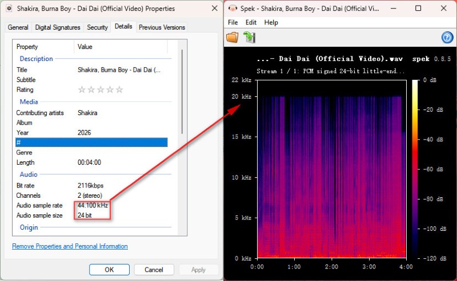Viewport: 457px width, 281px height.
Task: Click the dB color scale bar in Spek
Action: click(415, 169)
